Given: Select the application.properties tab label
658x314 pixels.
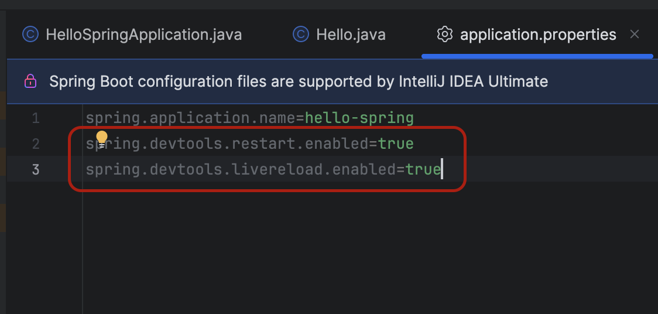Looking at the screenshot, I should 538,35.
